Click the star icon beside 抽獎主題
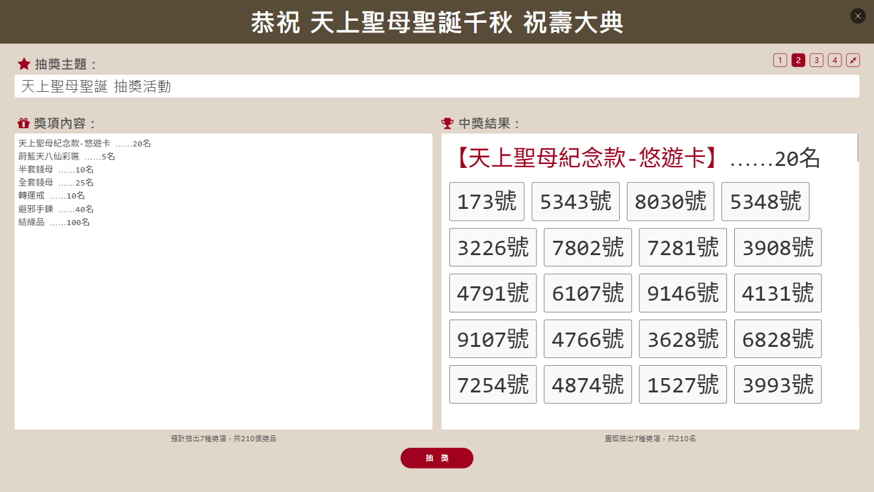The height and width of the screenshot is (492, 874). click(24, 63)
